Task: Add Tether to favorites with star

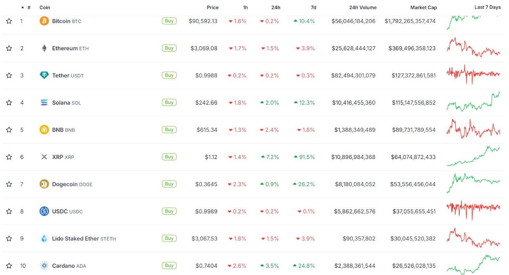Action: 9,75
